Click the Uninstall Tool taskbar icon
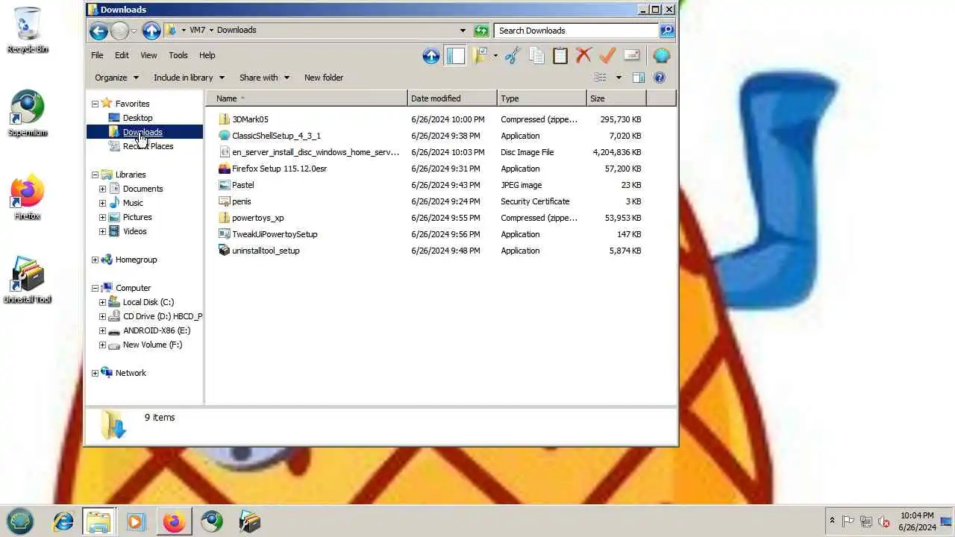Image resolution: width=955 pixels, height=537 pixels. pos(249,521)
